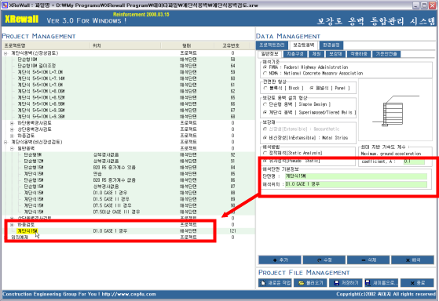Collapse the 일반옹벽 sub-project node

12,148
